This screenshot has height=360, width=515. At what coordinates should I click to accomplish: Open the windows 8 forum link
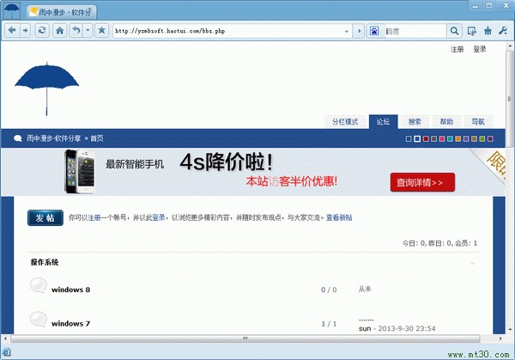[x=71, y=290]
